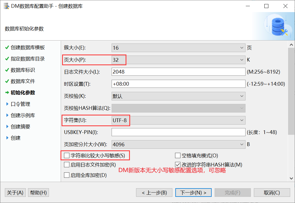The height and width of the screenshot is (203, 295).
Task: Click the 关于(A) button
Action: (x=15, y=193)
